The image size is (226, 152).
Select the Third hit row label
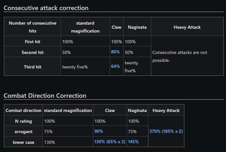[33, 67]
